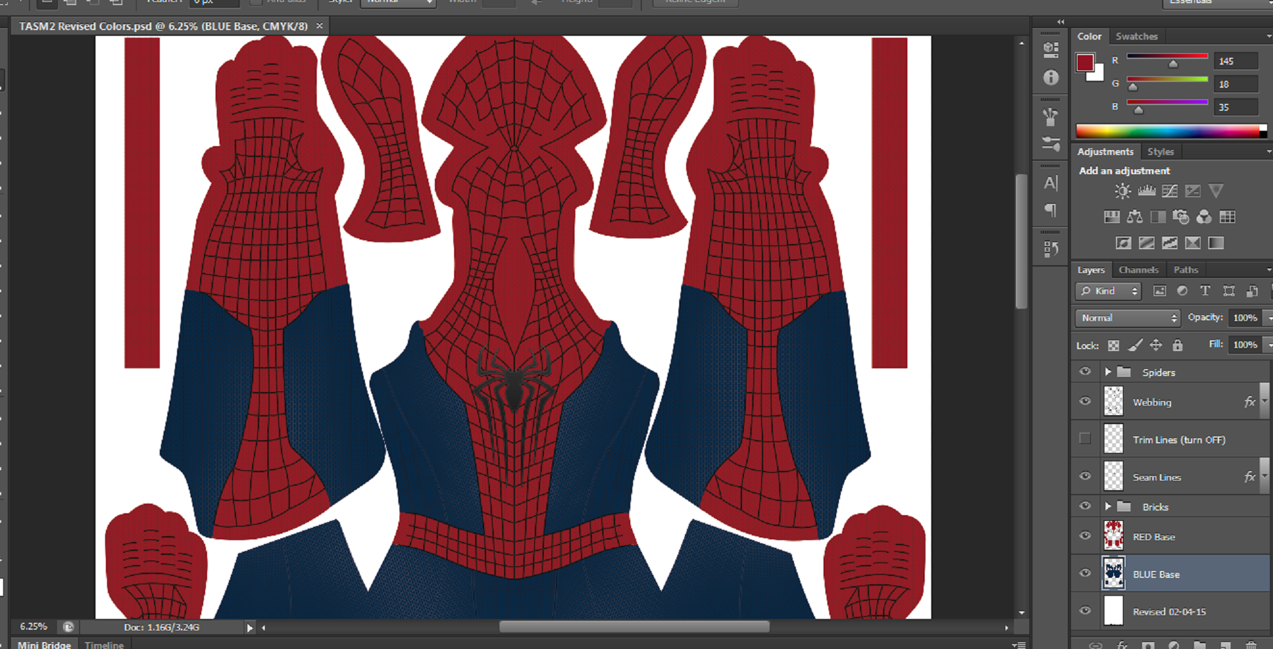This screenshot has height=649, width=1273.
Task: Add a Levels adjustment
Action: tap(1146, 191)
